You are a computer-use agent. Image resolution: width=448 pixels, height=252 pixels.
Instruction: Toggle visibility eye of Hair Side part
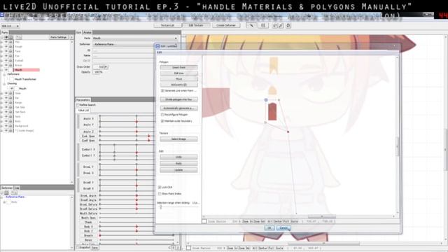point(6,107)
